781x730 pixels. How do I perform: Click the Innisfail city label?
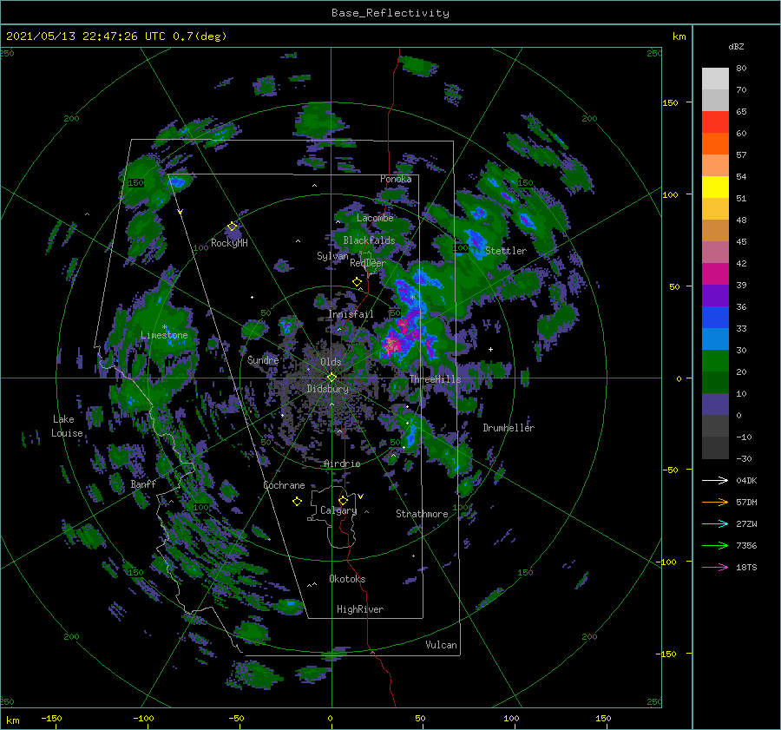(351, 314)
